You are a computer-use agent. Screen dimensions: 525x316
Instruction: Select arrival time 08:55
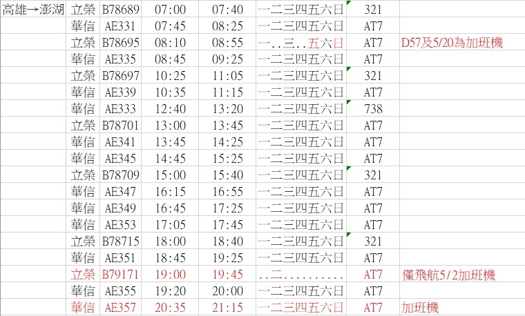tap(228, 43)
